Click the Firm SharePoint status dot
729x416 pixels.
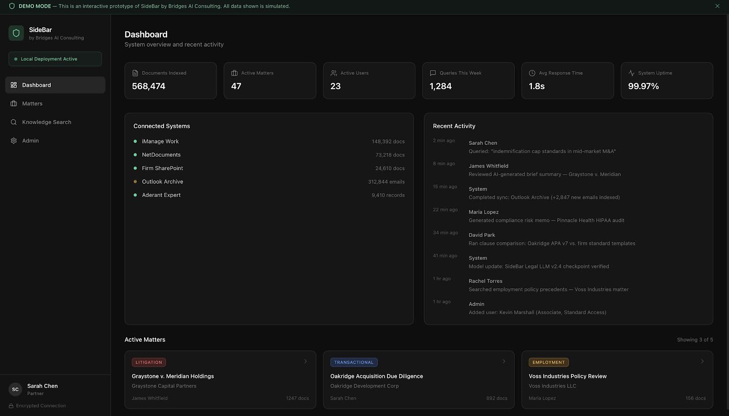(x=135, y=168)
